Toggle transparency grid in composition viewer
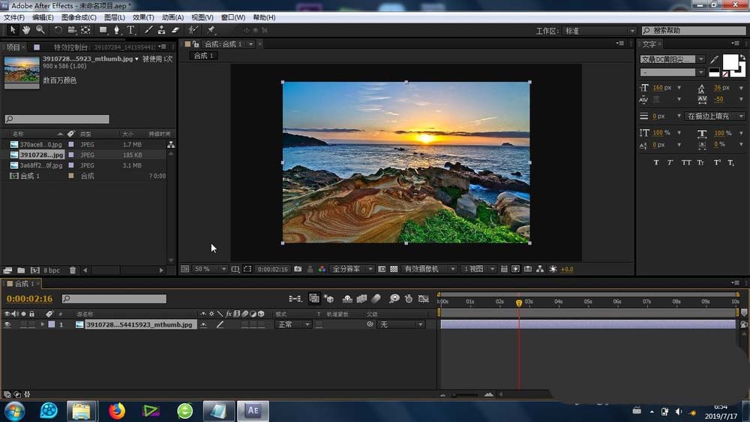 (x=394, y=269)
